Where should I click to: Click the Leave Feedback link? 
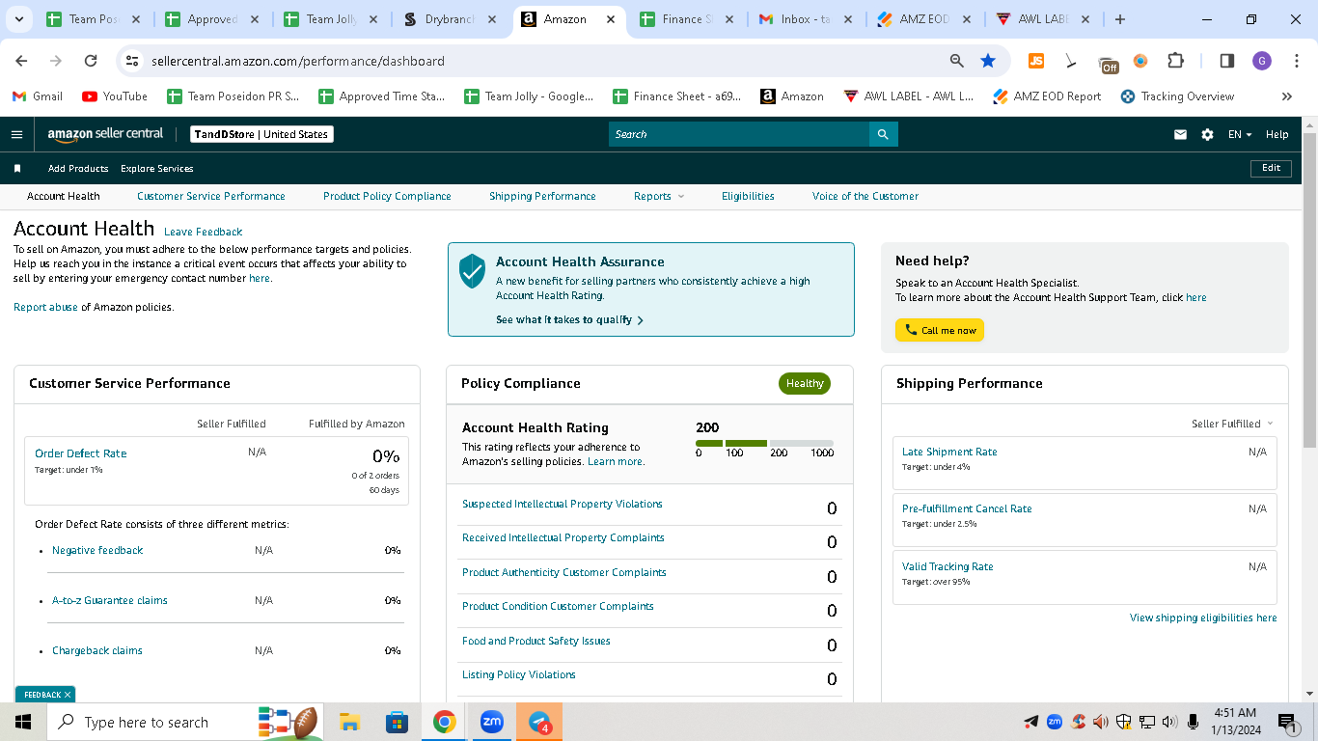click(x=203, y=232)
